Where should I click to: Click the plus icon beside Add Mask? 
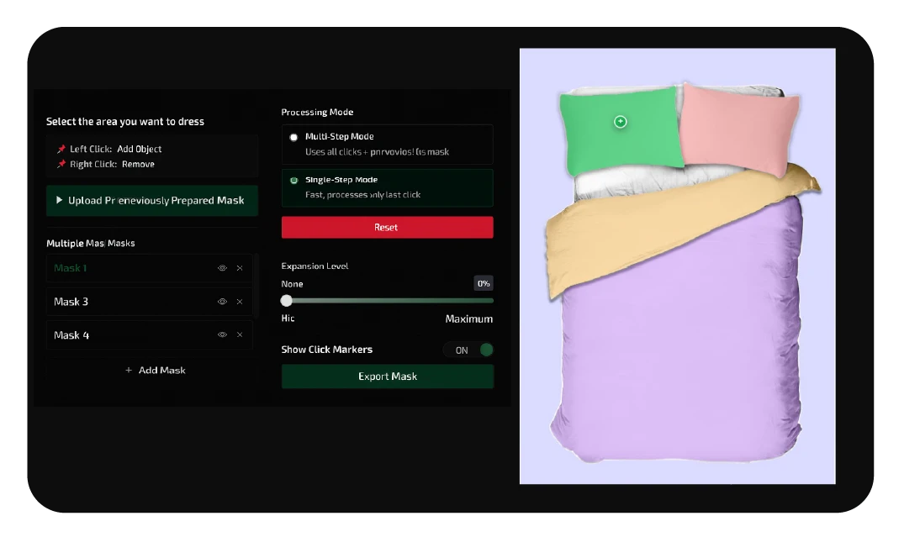129,371
